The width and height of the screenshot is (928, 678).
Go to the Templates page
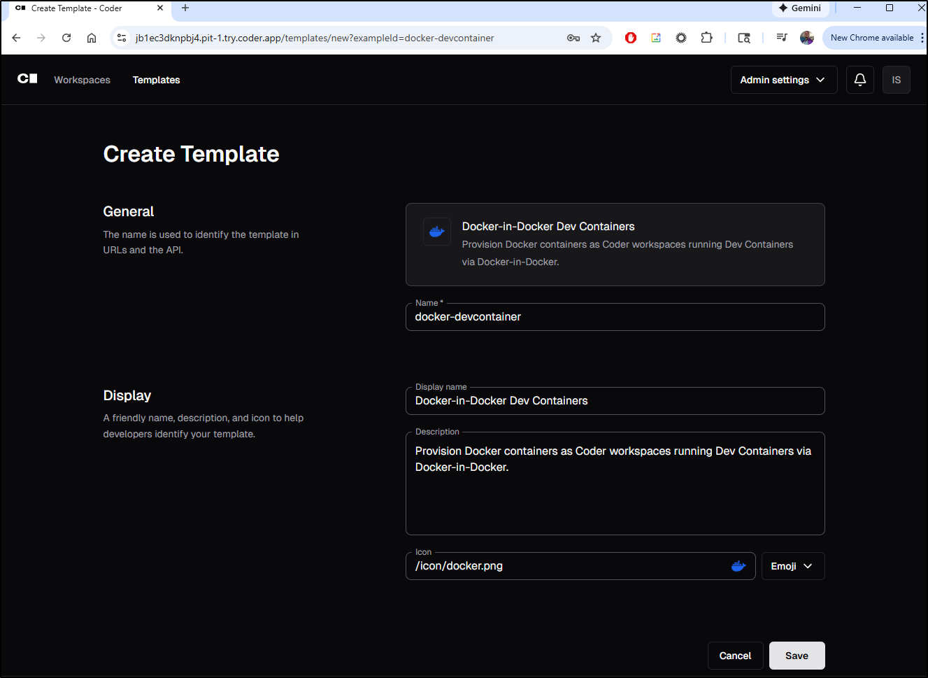(x=156, y=80)
